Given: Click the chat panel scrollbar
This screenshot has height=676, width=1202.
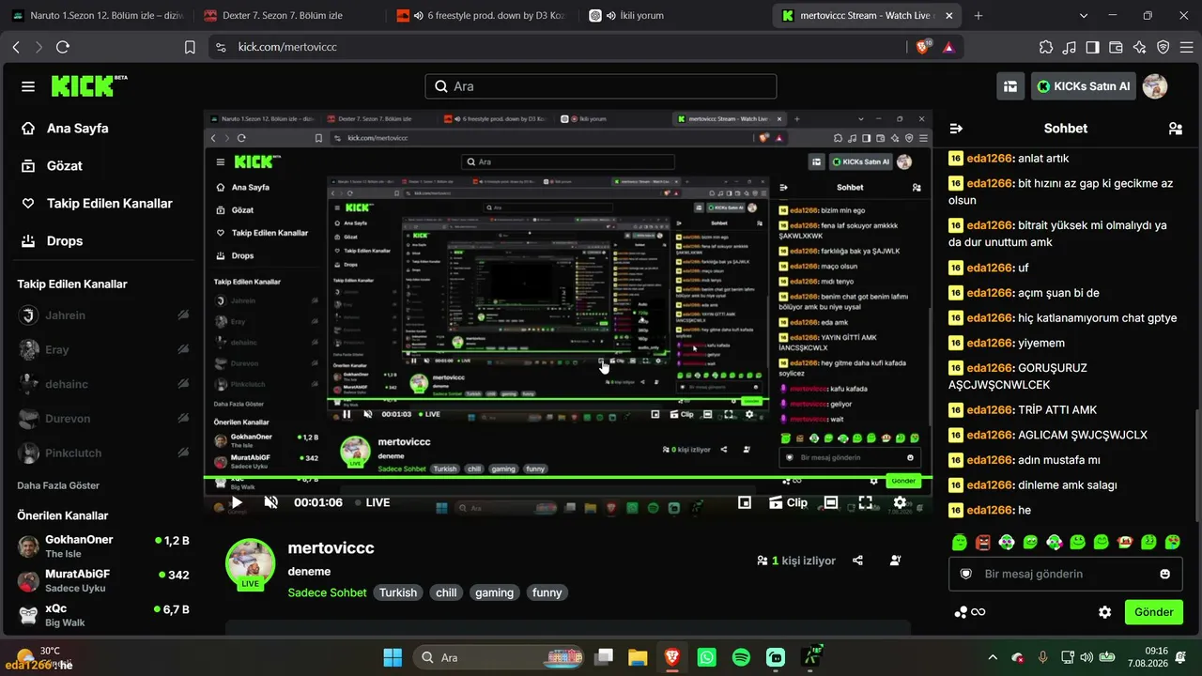Looking at the screenshot, I should coord(1198,465).
